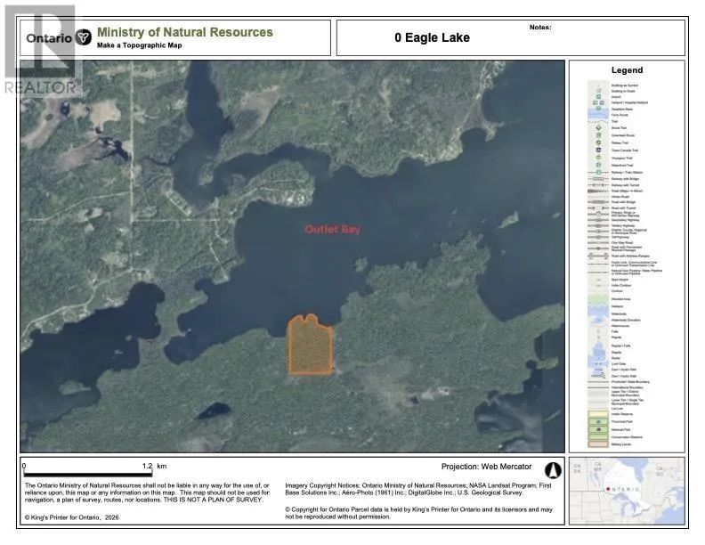Image resolution: width=705 pixels, height=545 pixels.
Task: Select the orange highlighted land parcel
Action: tap(311, 345)
